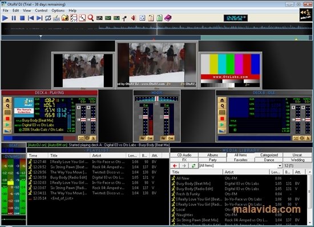Toggle the left Cue button in mixer
This screenshot has width=314, height=227.
coord(150,138)
